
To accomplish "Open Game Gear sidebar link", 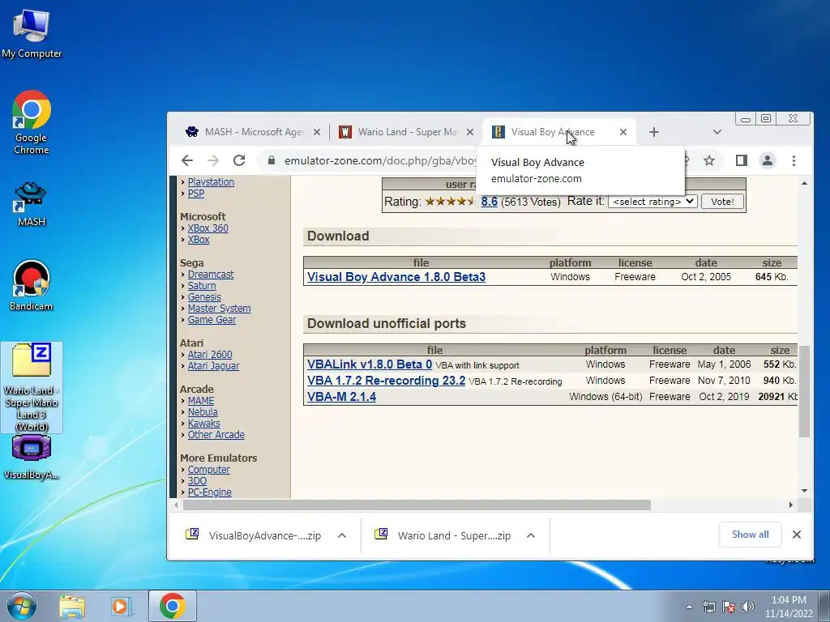I will coord(212,320).
